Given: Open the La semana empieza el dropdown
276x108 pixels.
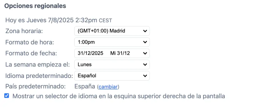Looking at the screenshot, I should tap(112, 65).
